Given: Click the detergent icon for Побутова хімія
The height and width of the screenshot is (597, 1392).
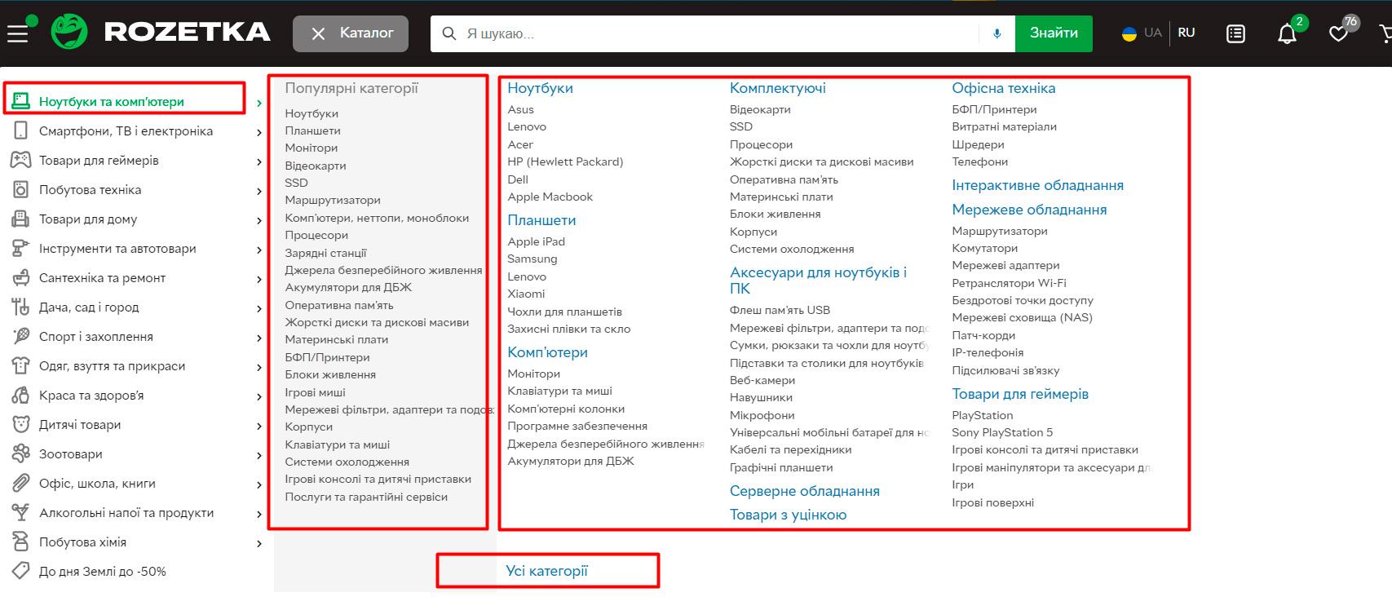Looking at the screenshot, I should click(21, 542).
